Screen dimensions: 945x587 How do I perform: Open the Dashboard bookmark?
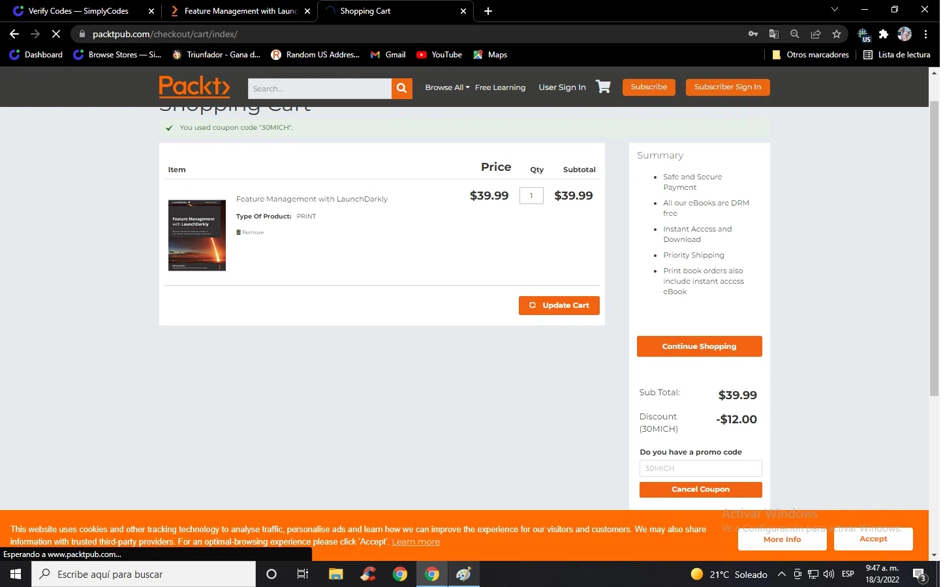(36, 55)
